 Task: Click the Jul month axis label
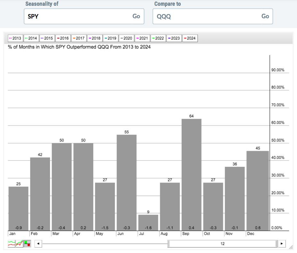142,233
